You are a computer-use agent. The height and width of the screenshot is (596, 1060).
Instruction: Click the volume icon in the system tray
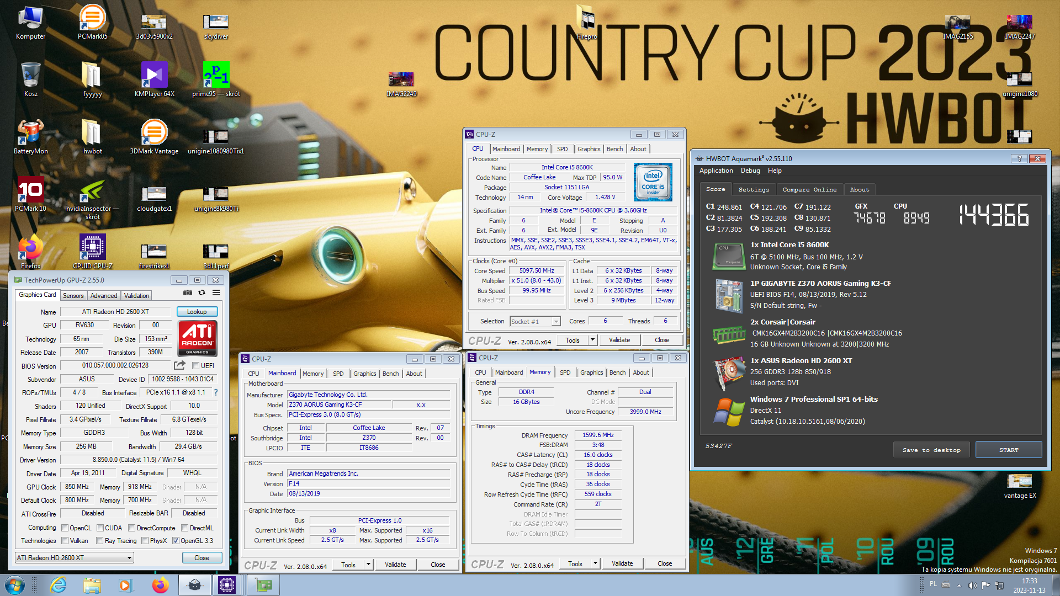972,585
